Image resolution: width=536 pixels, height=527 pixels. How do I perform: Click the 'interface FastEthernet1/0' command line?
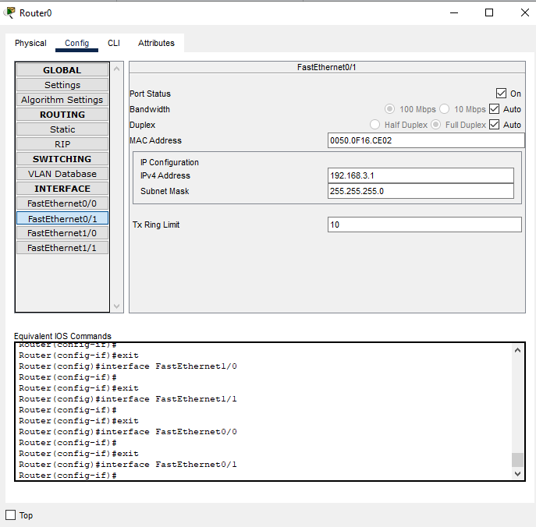point(128,366)
